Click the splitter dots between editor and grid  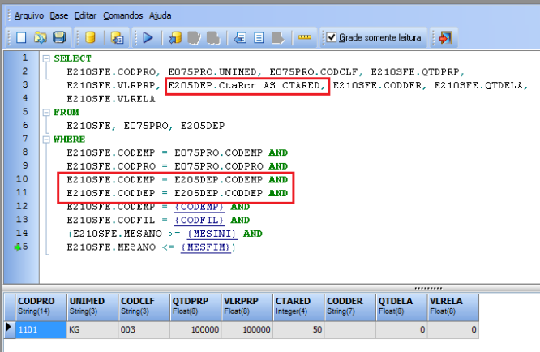point(428,288)
